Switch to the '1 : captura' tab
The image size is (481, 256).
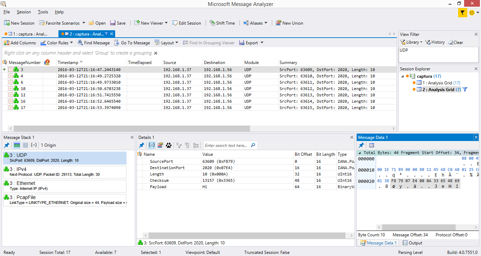pyautogui.click(x=26, y=34)
